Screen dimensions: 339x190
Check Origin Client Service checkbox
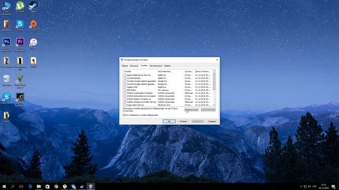click(x=125, y=105)
